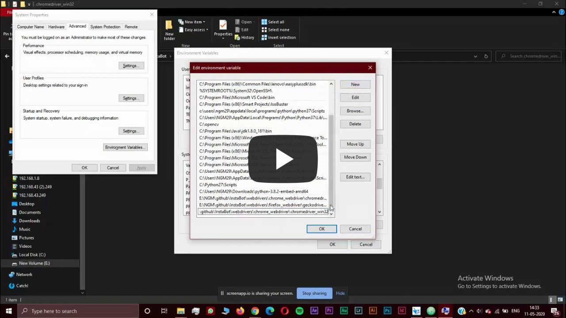Launch After Effects from the taskbar

click(x=314, y=311)
